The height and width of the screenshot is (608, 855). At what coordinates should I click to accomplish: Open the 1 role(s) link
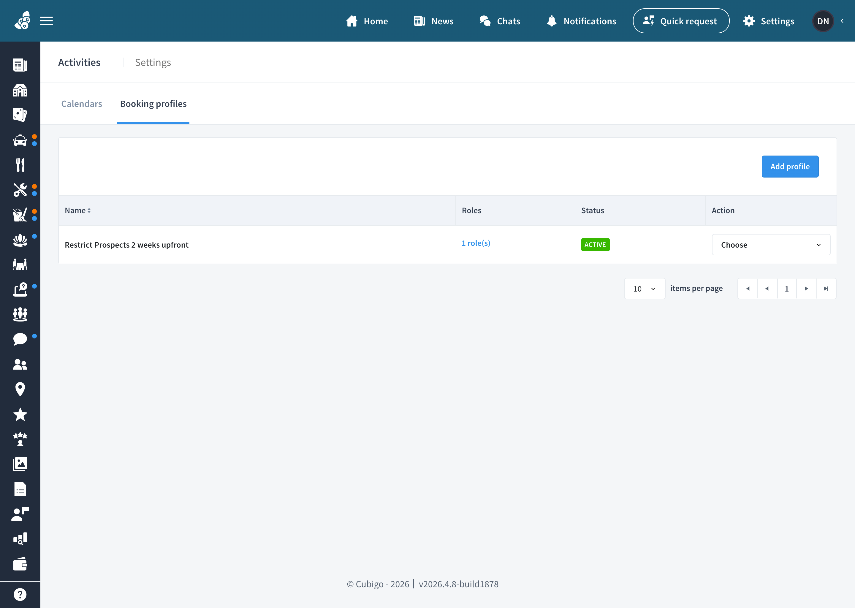coord(476,243)
